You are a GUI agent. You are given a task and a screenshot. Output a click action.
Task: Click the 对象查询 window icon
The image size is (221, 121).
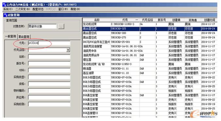tap(6, 15)
